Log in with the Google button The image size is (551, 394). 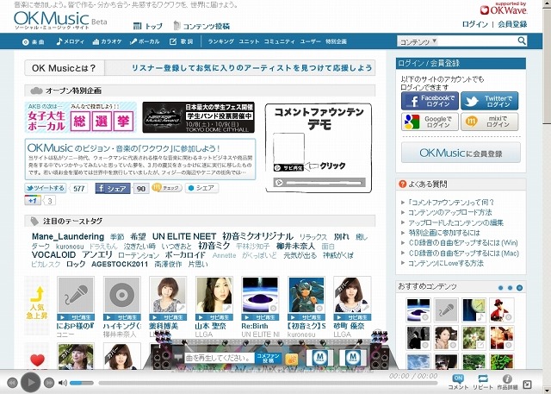click(430, 122)
